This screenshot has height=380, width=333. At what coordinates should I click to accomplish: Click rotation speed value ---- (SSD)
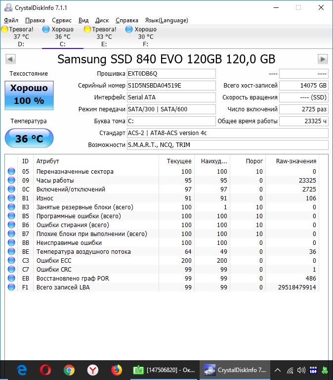(304, 97)
